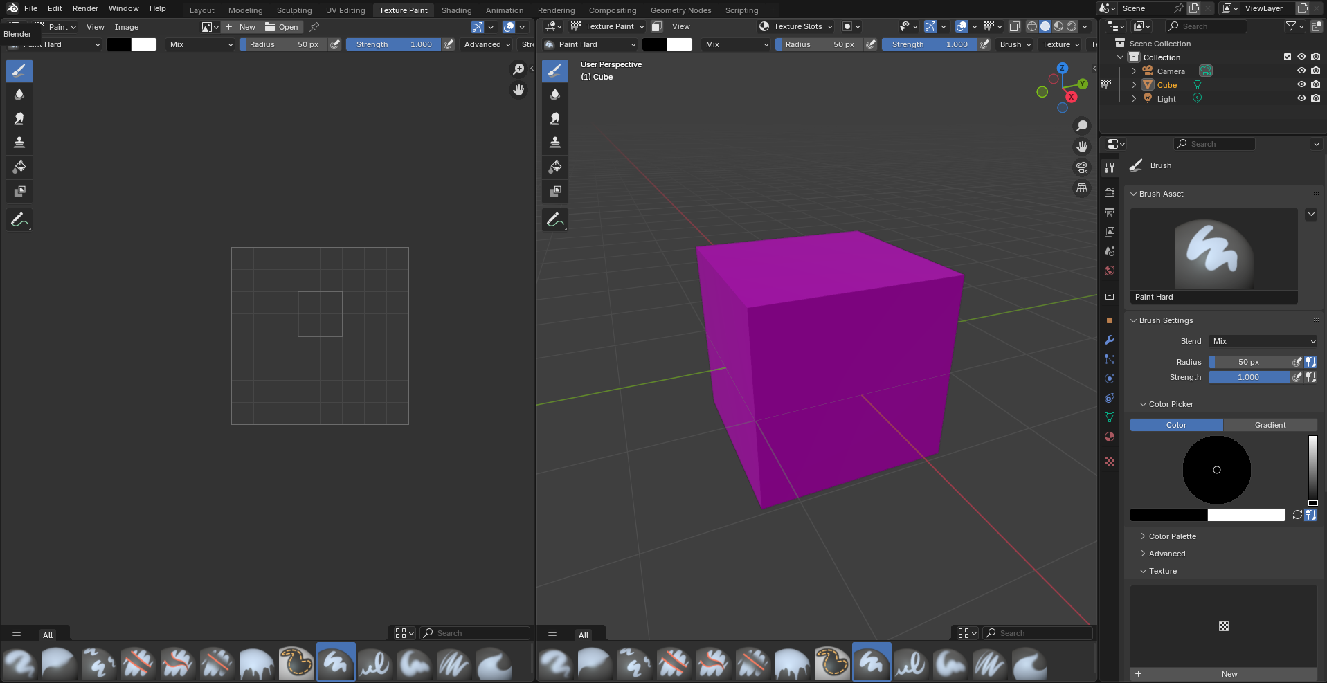This screenshot has height=683, width=1327.
Task: Toggle camera view icon in 3D viewport
Action: [1081, 167]
